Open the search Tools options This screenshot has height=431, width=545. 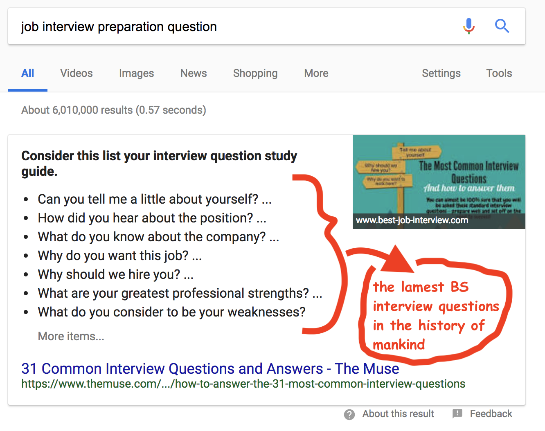[499, 73]
